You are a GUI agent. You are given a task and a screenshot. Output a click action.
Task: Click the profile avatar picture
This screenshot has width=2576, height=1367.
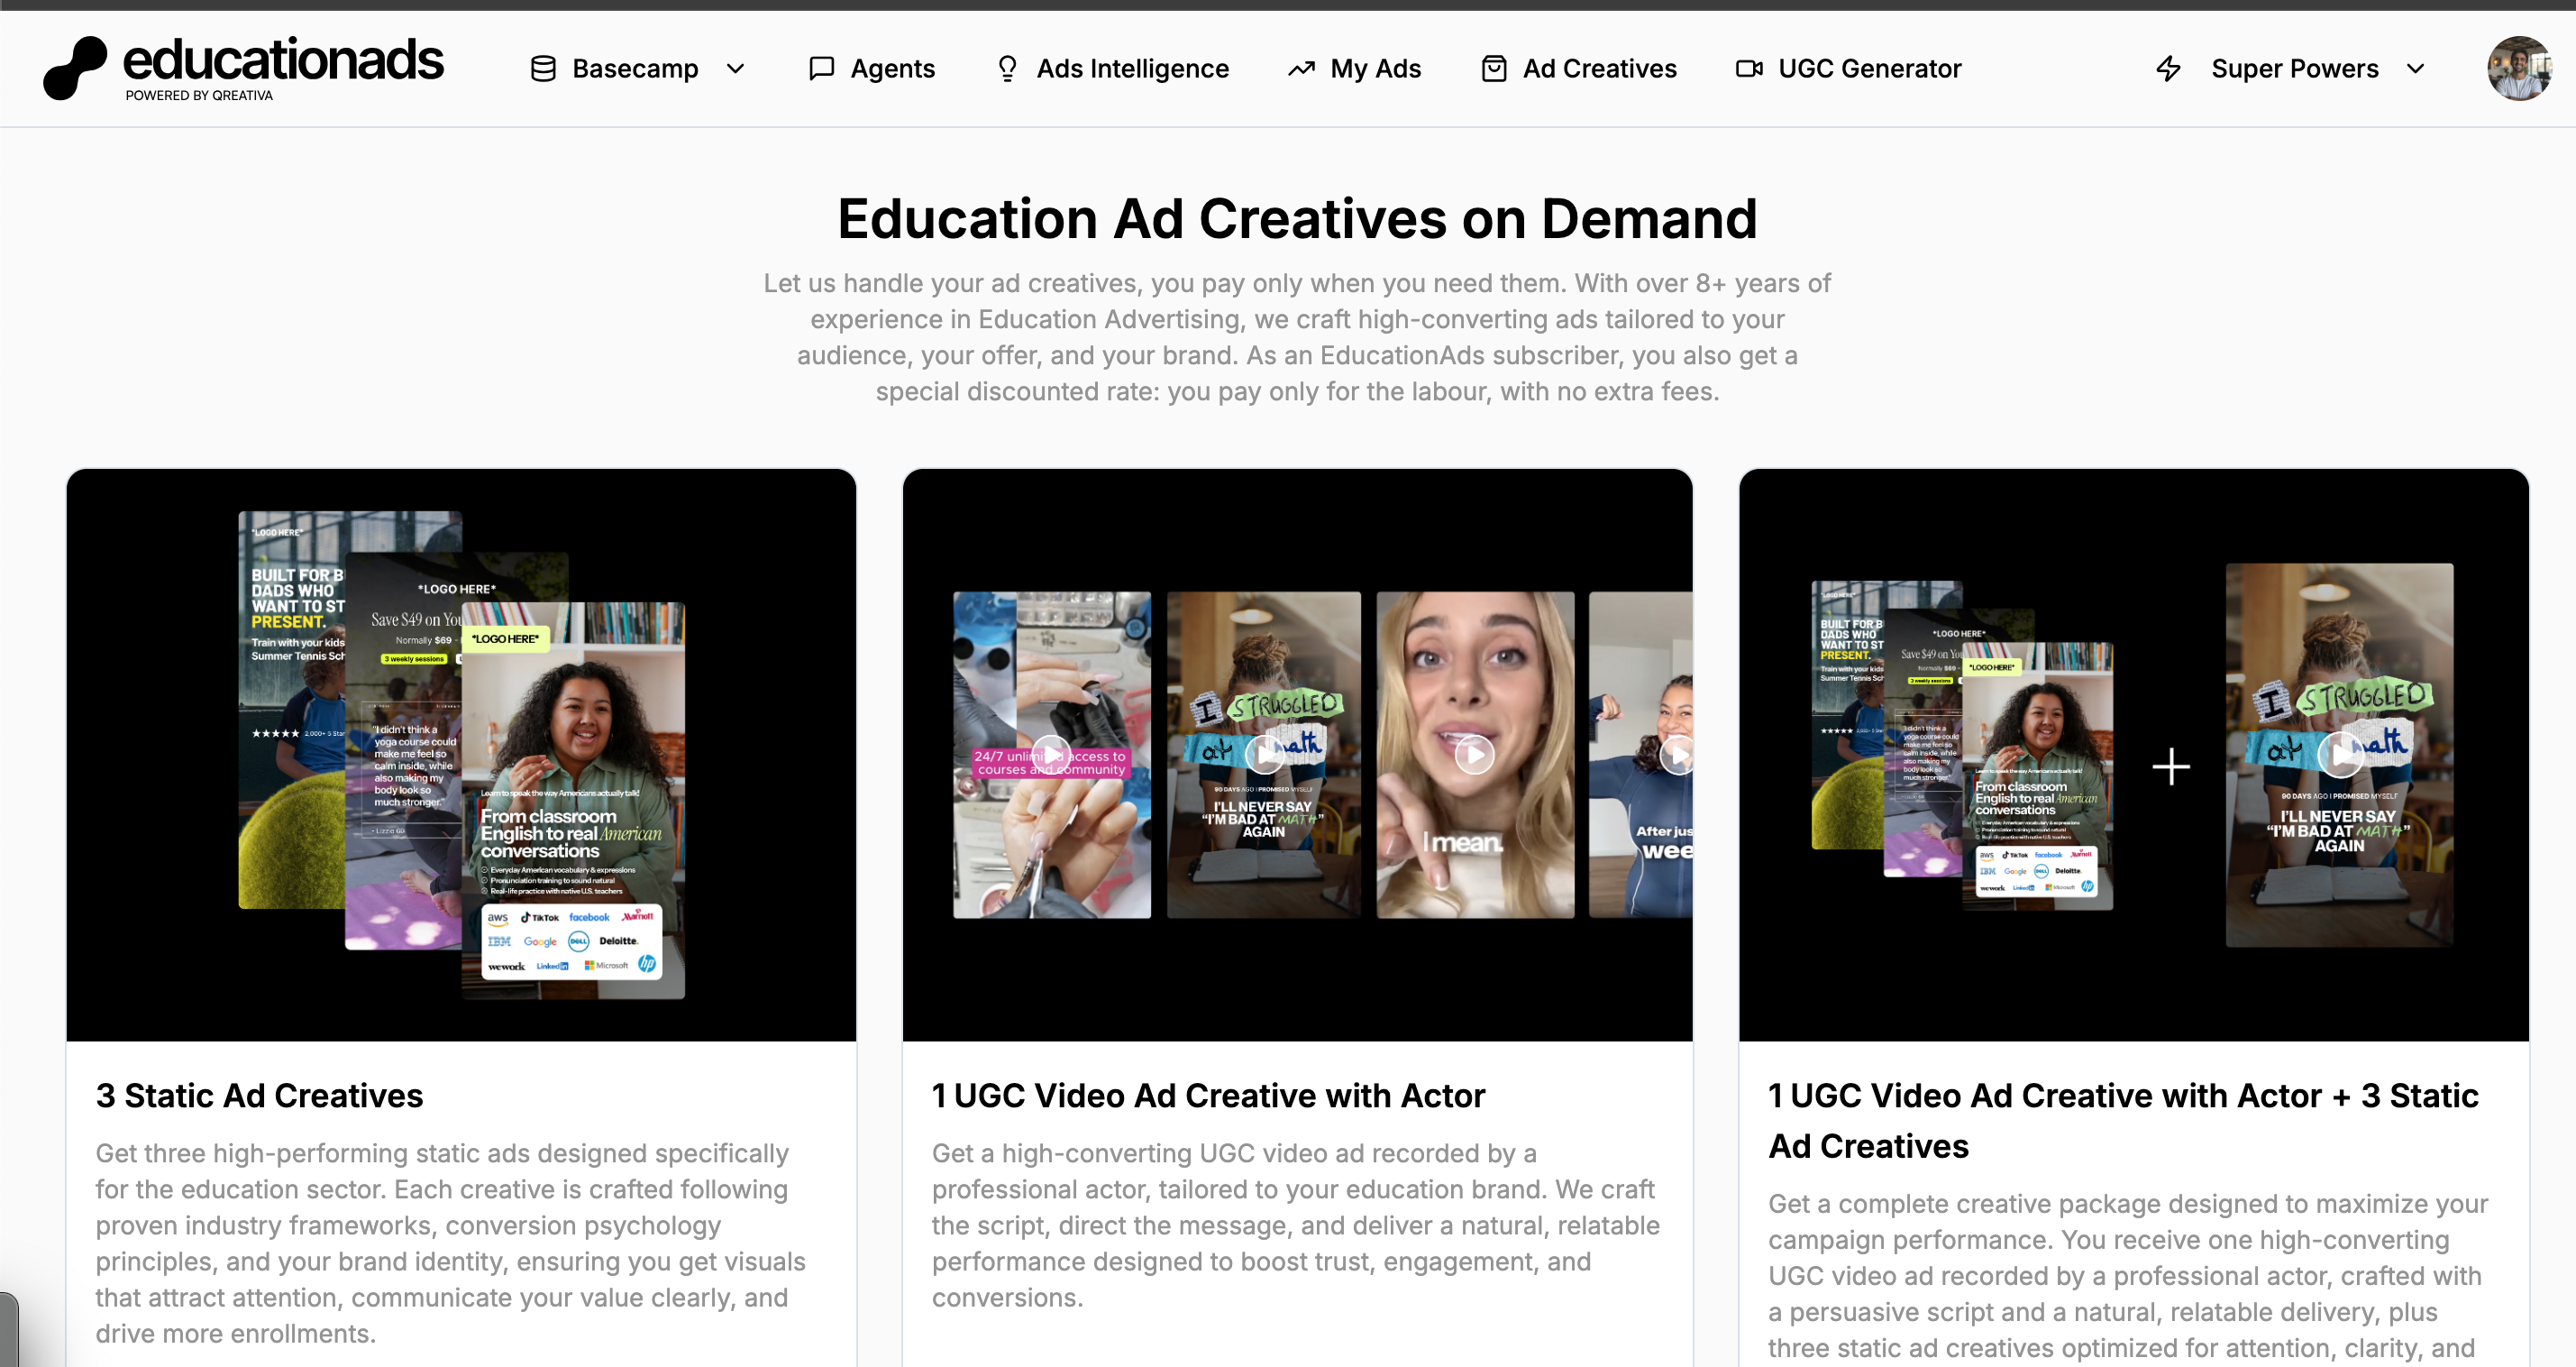2519,68
